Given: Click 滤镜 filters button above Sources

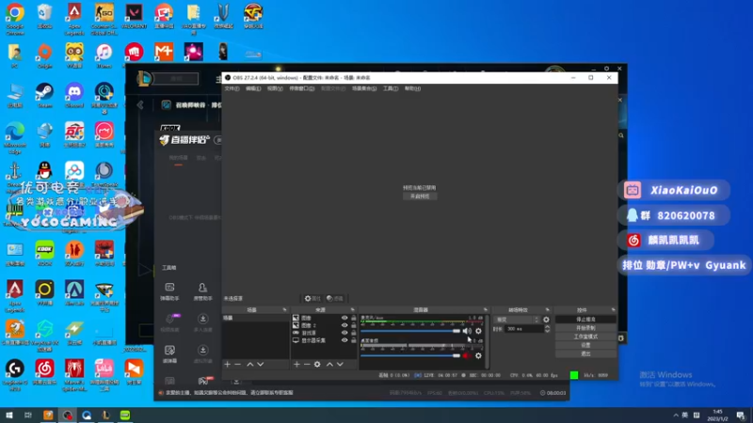Looking at the screenshot, I should click(335, 298).
